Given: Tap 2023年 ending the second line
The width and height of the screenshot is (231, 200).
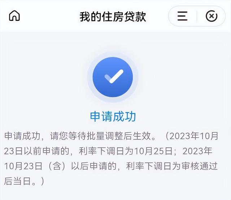Looking at the screenshot, I should click(x=197, y=151).
